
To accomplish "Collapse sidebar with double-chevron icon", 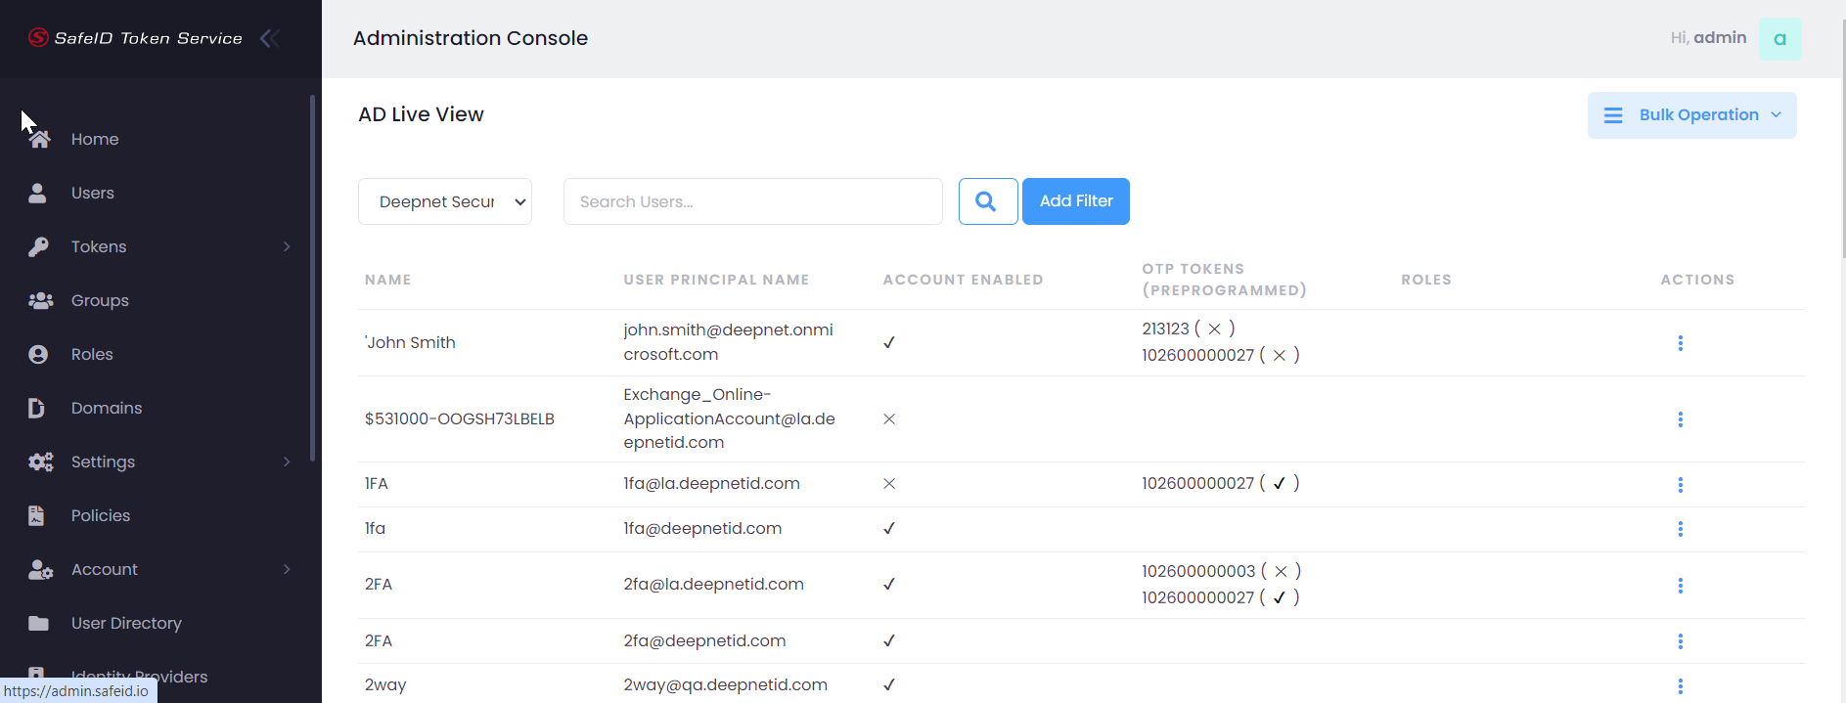I will [x=270, y=38].
